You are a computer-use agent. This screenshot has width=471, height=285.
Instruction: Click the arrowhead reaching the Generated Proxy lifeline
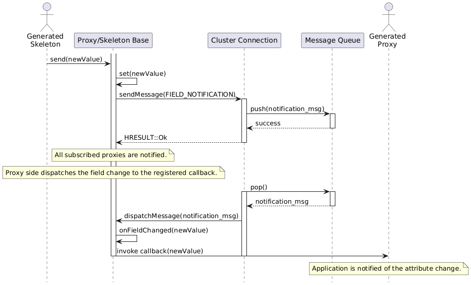(x=385, y=256)
